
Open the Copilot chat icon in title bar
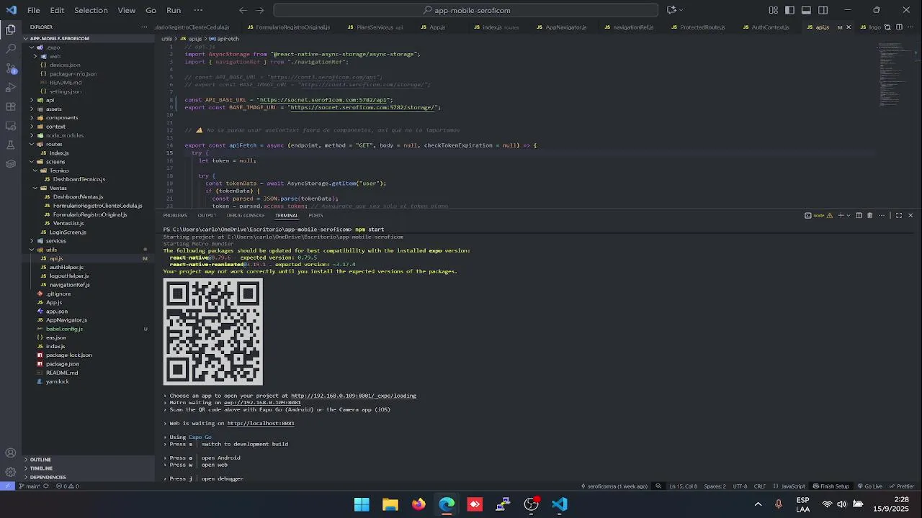[671, 10]
